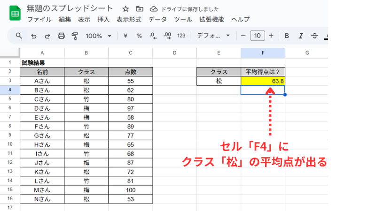This screenshot has height=211, width=376.
Task: Increase font size with plus button
Action: [x=271, y=36]
